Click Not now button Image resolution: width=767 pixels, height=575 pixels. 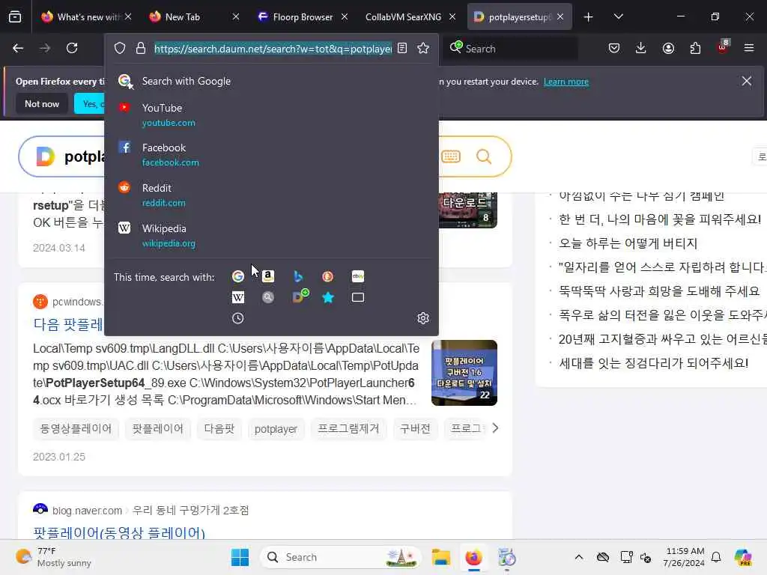[42, 103]
